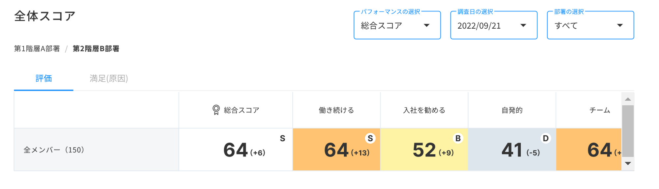Click the gray-blue 自発的 score 41

coord(512,149)
